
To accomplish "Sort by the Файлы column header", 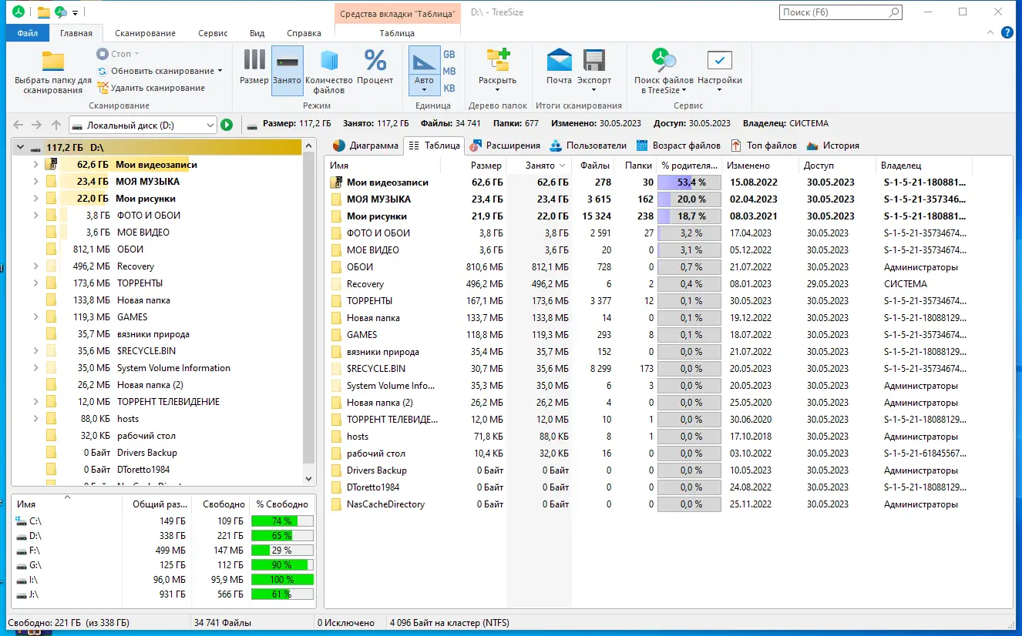I will pyautogui.click(x=594, y=166).
